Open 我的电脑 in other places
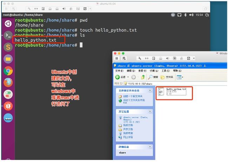The image size is (228, 162). pos(128,133)
